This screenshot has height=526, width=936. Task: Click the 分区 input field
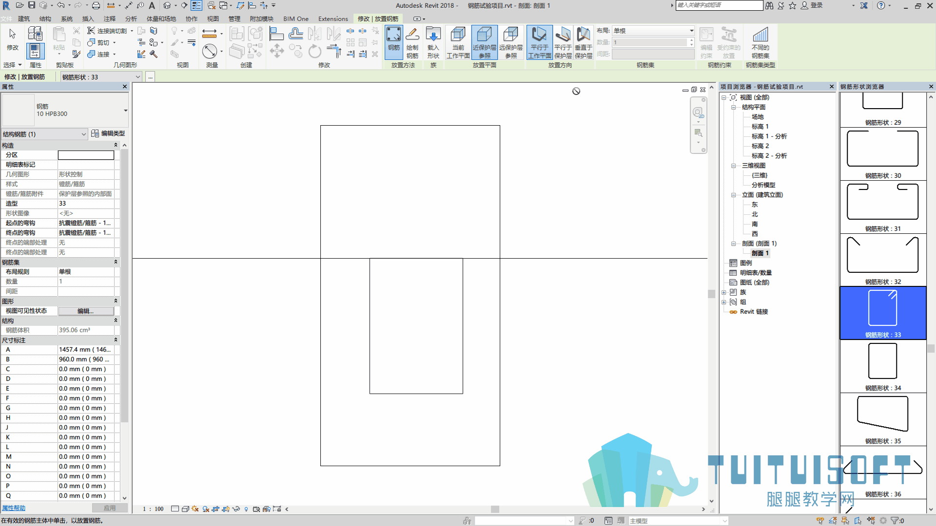(x=86, y=155)
